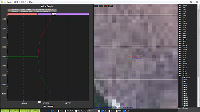Click the blue GPS map legend tag

coord(96,6)
